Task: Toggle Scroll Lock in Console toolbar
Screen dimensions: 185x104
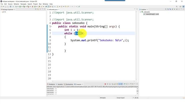Action: [115, 84]
